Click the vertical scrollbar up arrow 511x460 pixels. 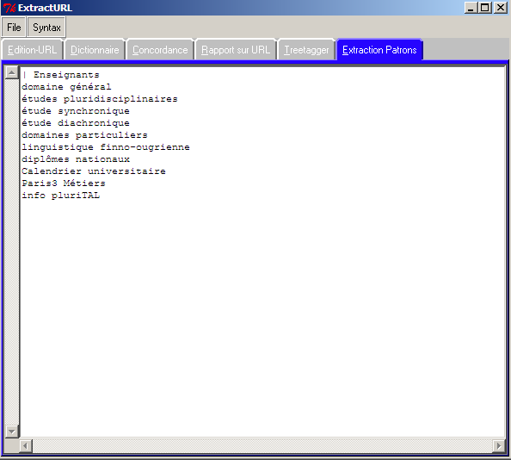pyautogui.click(x=12, y=72)
